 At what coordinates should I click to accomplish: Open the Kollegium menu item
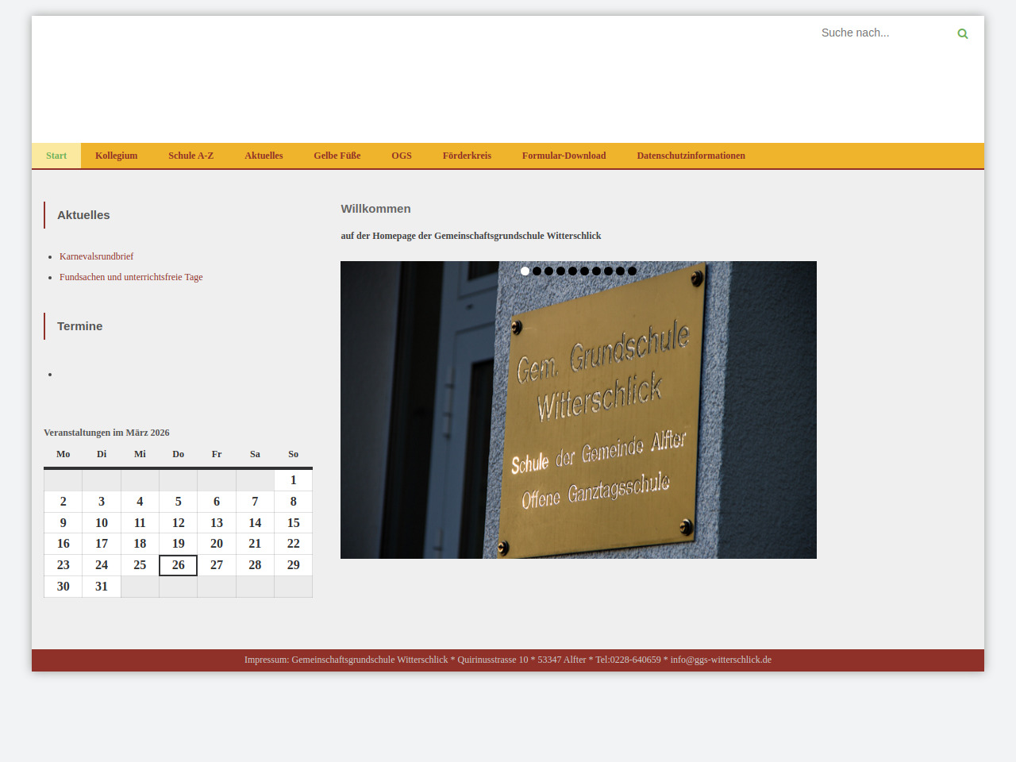click(116, 156)
